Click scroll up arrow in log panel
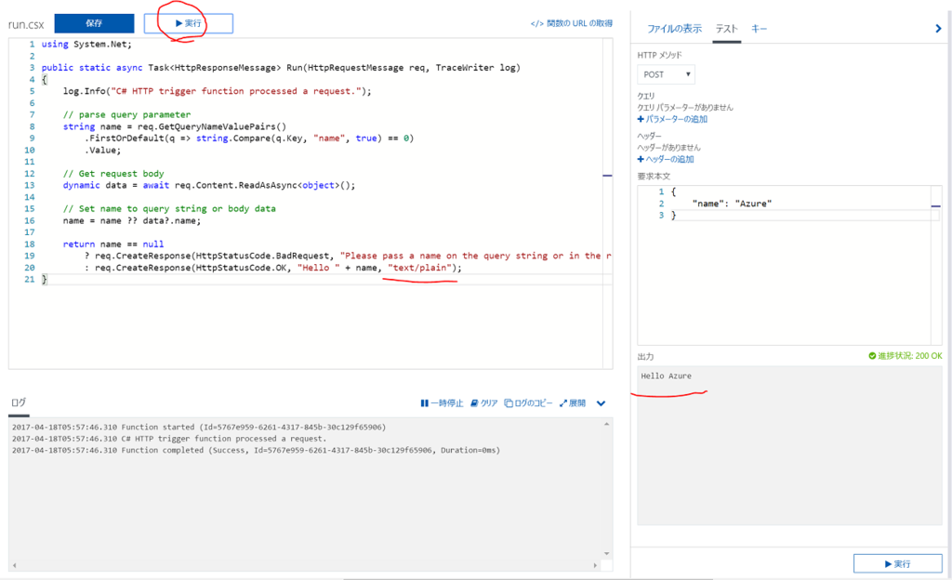The height and width of the screenshot is (580, 952). pos(606,424)
